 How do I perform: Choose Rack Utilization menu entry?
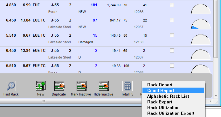pyautogui.click(x=173, y=108)
